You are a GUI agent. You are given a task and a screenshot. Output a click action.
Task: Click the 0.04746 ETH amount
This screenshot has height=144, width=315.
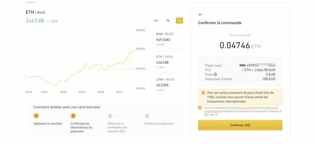[240, 45]
